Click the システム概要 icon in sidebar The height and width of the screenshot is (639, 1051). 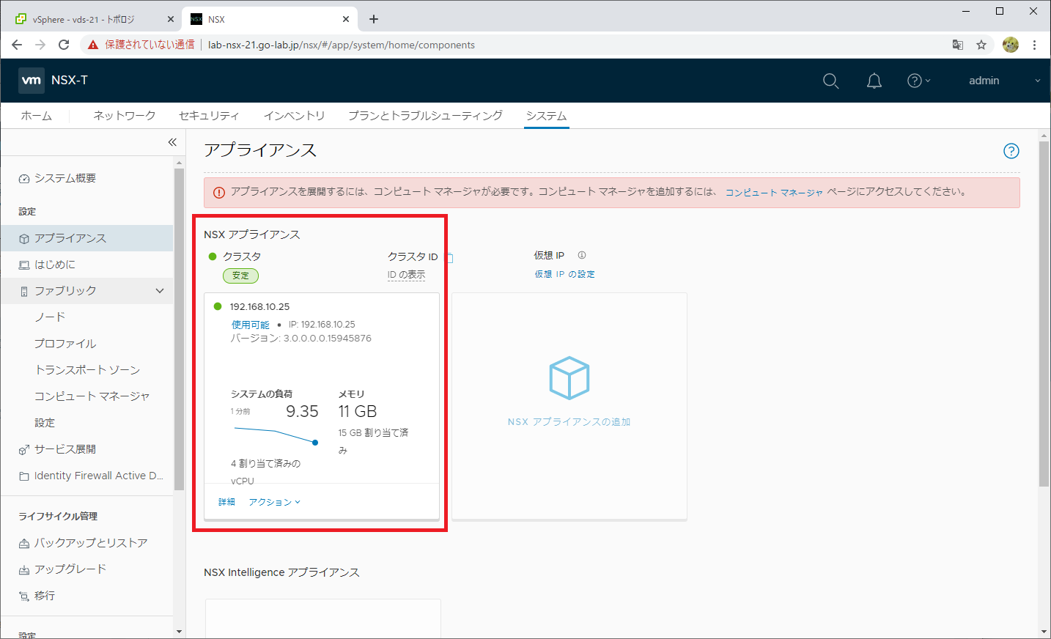(24, 179)
